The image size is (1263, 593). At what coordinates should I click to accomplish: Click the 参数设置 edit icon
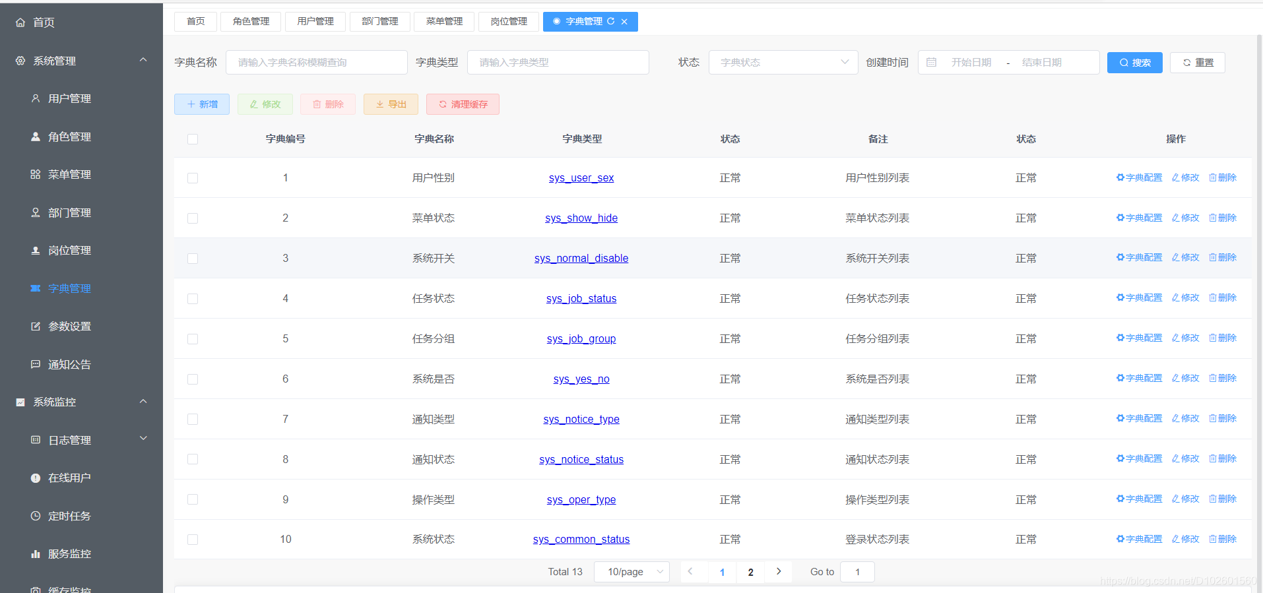(x=36, y=326)
